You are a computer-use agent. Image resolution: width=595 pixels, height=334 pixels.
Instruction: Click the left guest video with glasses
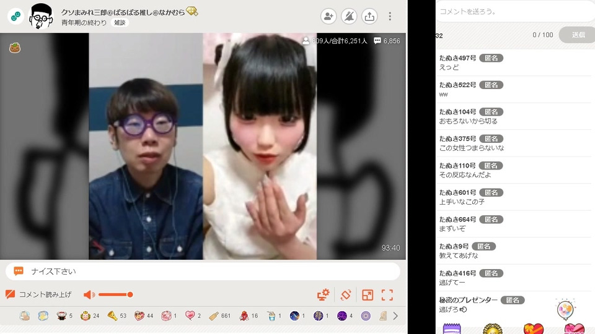(146, 146)
